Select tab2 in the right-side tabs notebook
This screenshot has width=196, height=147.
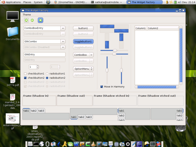[x=179, y=115]
